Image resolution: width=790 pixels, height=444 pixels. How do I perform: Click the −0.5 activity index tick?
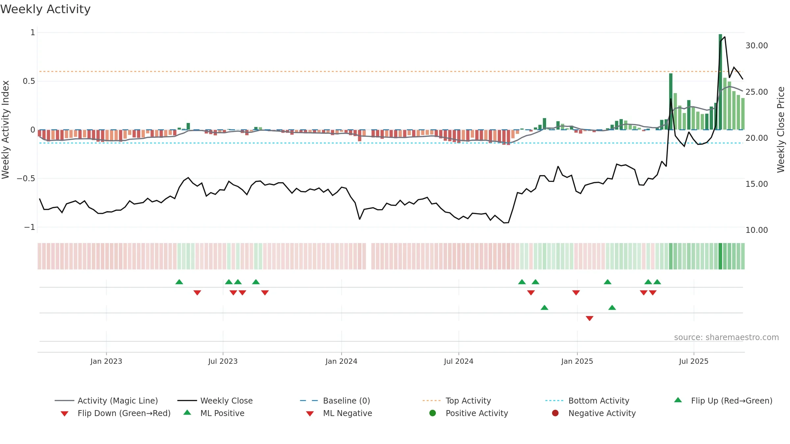(26, 178)
